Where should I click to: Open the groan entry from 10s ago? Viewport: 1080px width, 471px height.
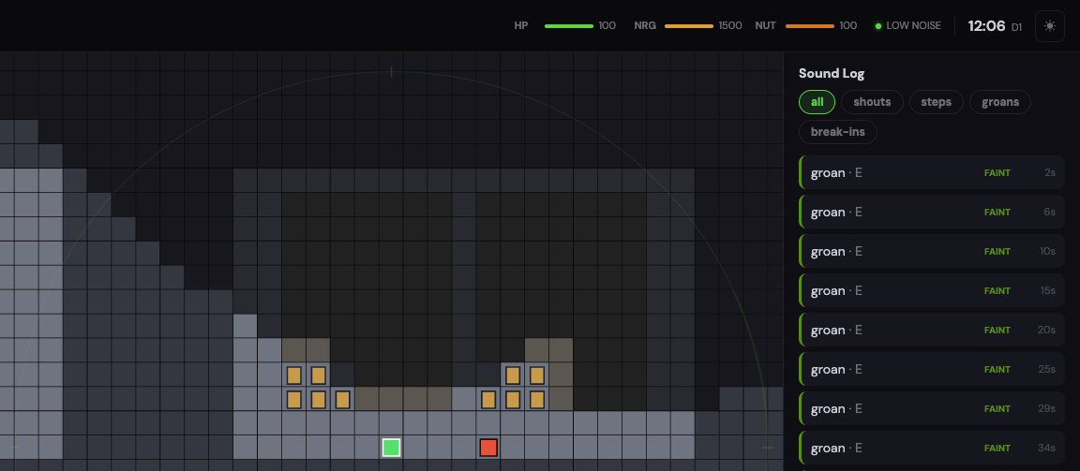click(x=932, y=251)
